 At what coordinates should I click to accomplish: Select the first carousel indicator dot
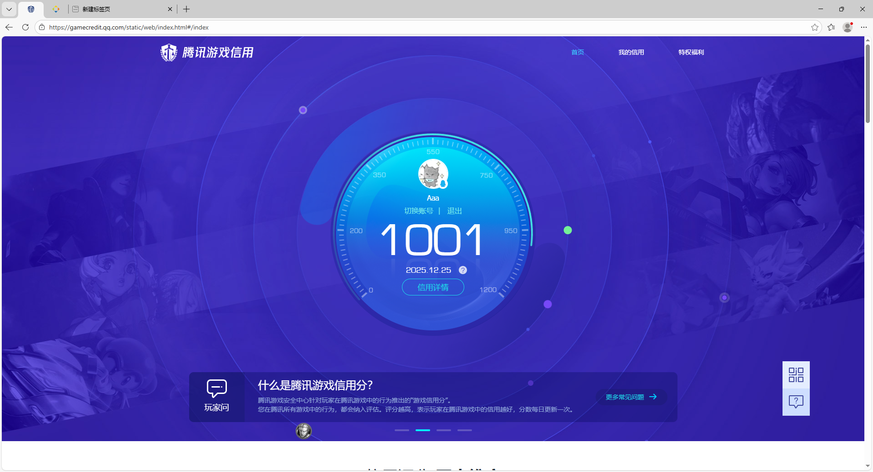click(401, 430)
